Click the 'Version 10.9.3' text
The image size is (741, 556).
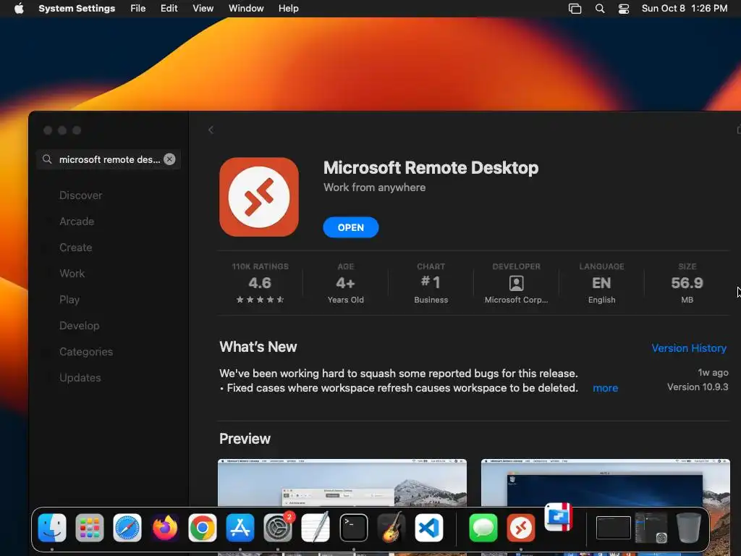click(x=698, y=387)
